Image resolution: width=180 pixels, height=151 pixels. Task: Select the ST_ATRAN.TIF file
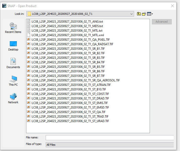[71, 85]
